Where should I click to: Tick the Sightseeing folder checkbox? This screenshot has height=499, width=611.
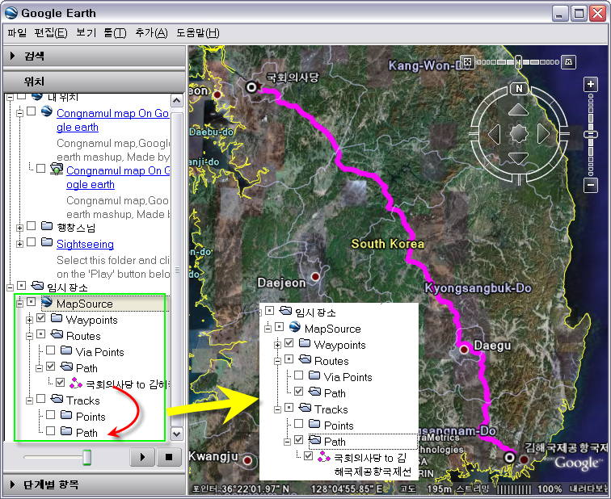click(32, 242)
